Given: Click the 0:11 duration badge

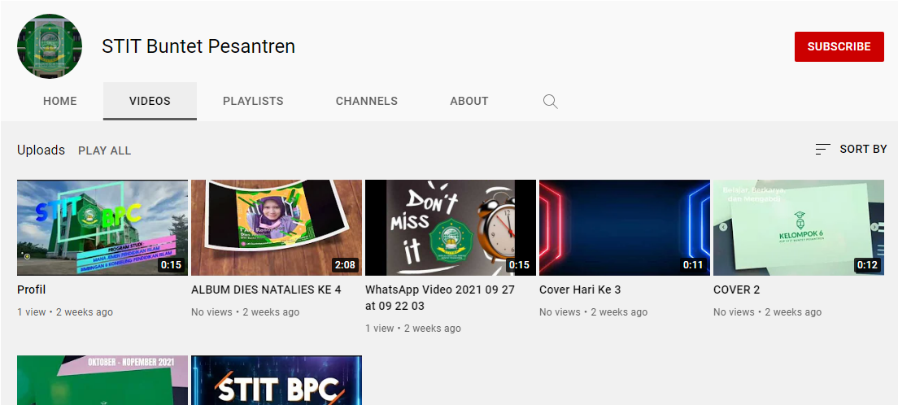Looking at the screenshot, I should click(693, 265).
